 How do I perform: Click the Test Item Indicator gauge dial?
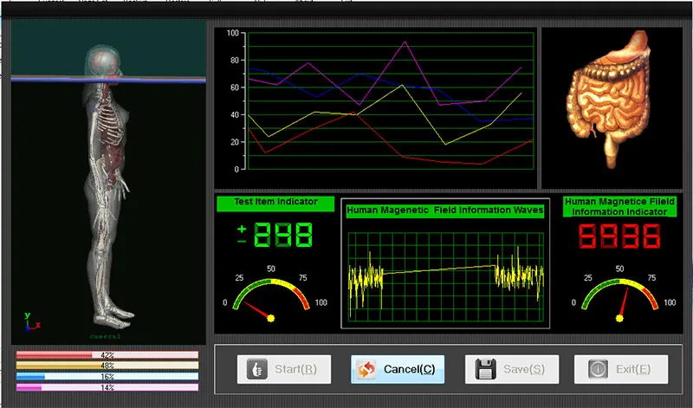[x=270, y=299]
